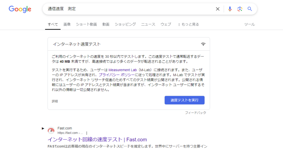This screenshot has width=283, height=150.
Task: Click the Google logo
Action: pyautogui.click(x=20, y=9)
